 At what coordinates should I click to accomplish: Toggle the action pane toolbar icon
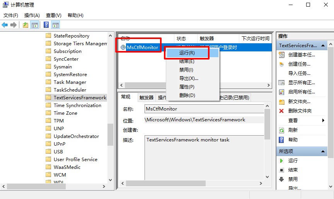click(x=56, y=25)
